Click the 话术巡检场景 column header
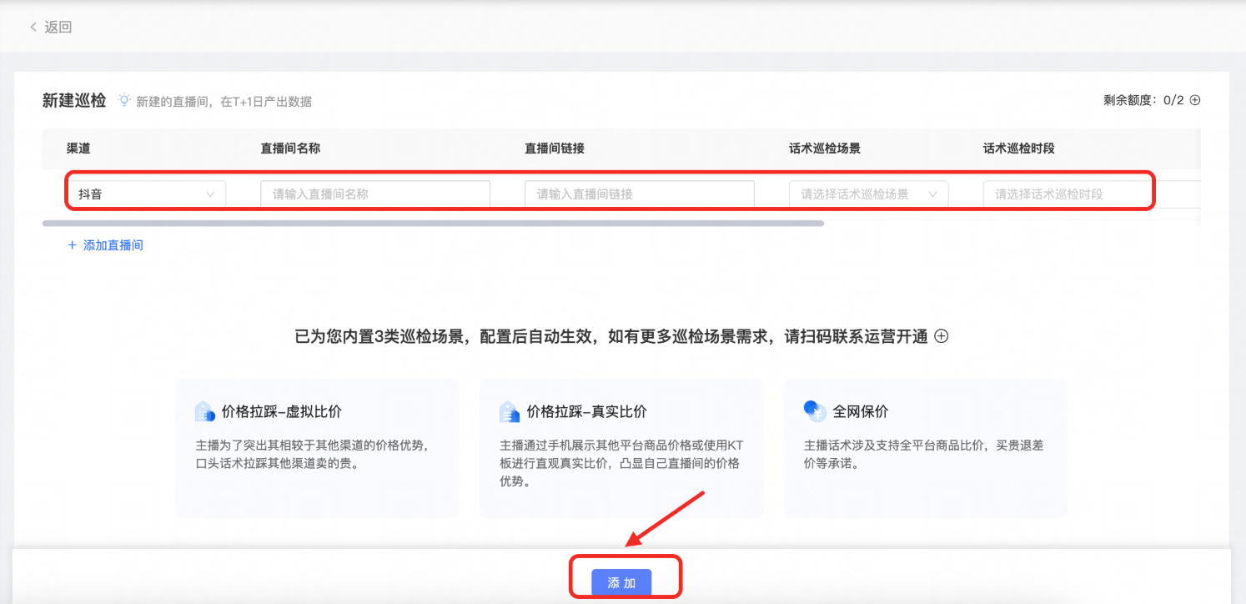Viewport: 1246px width, 604px height. [x=825, y=148]
